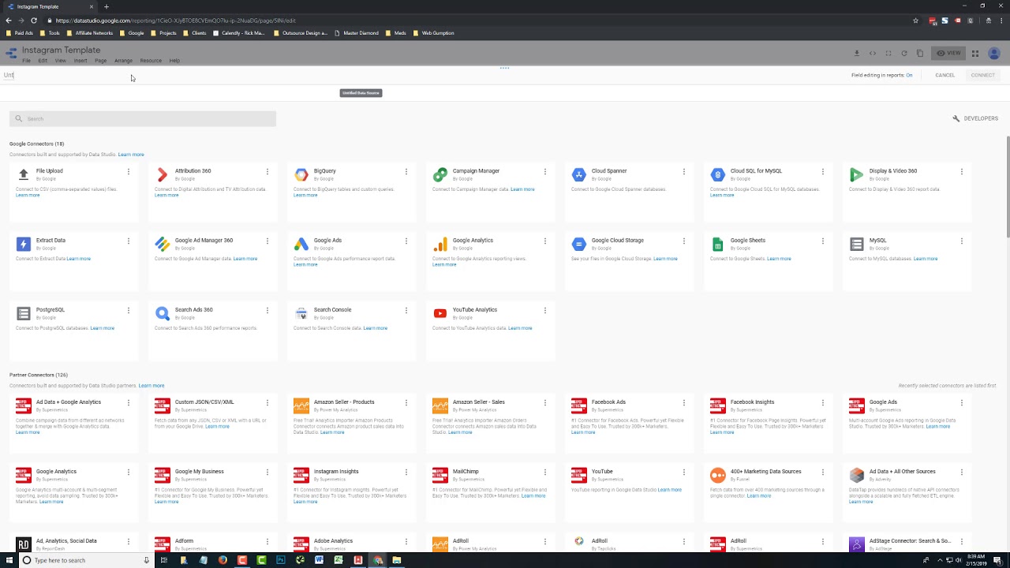
Task: Toggle Field editing in reports On
Action: pos(909,75)
